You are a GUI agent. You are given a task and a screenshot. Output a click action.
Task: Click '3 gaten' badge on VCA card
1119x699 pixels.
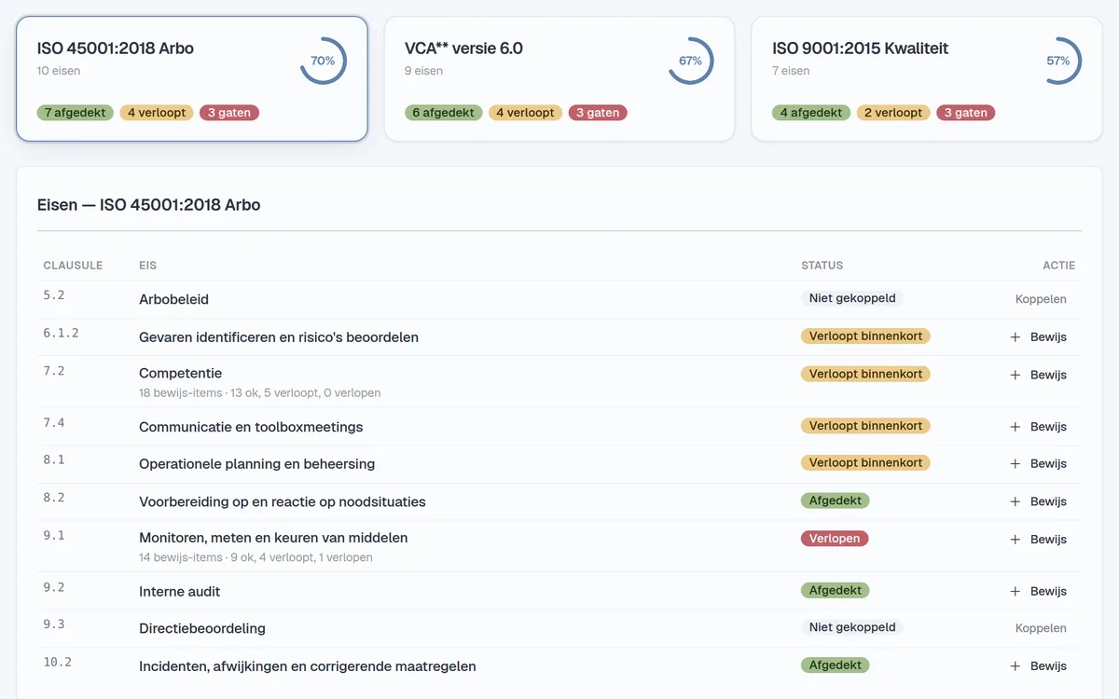coord(598,113)
